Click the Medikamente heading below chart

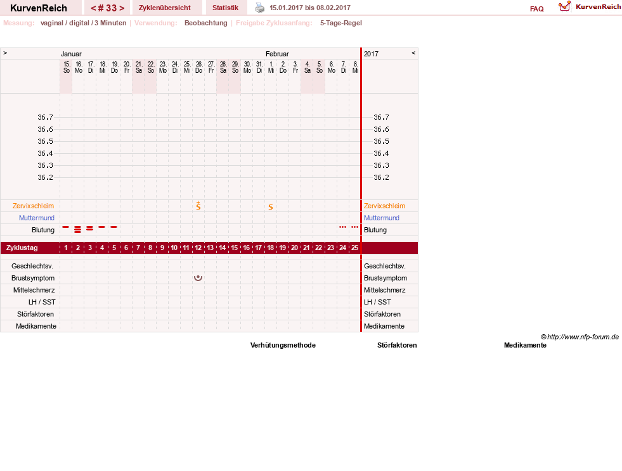[x=525, y=346]
